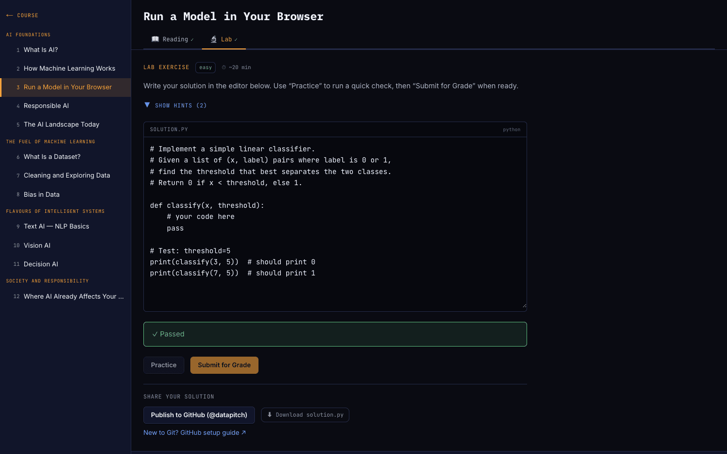
Task: Click the ~20 min duration text
Action: [x=240, y=67]
